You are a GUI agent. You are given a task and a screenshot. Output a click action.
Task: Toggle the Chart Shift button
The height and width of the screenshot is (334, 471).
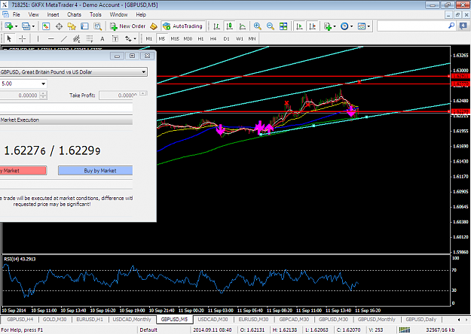tap(313, 26)
